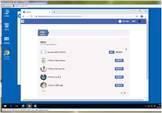Add Ko Gyi Soe as a friend
Image resolution: width=162 pixels, height=113 pixels.
click(x=119, y=69)
